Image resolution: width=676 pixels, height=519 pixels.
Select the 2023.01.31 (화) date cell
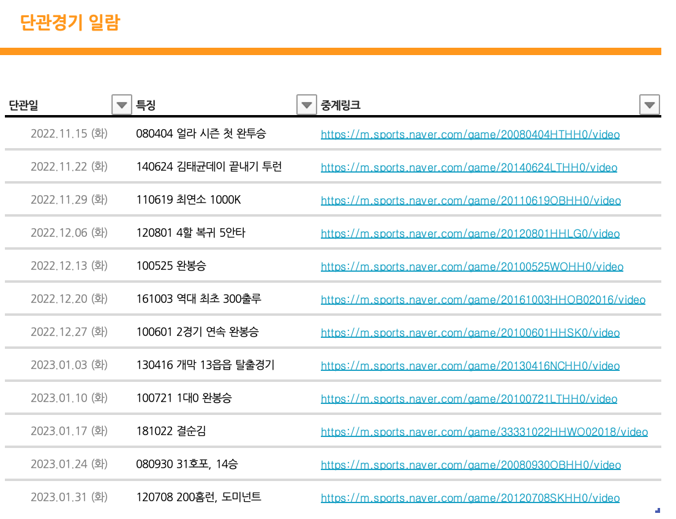coord(69,497)
